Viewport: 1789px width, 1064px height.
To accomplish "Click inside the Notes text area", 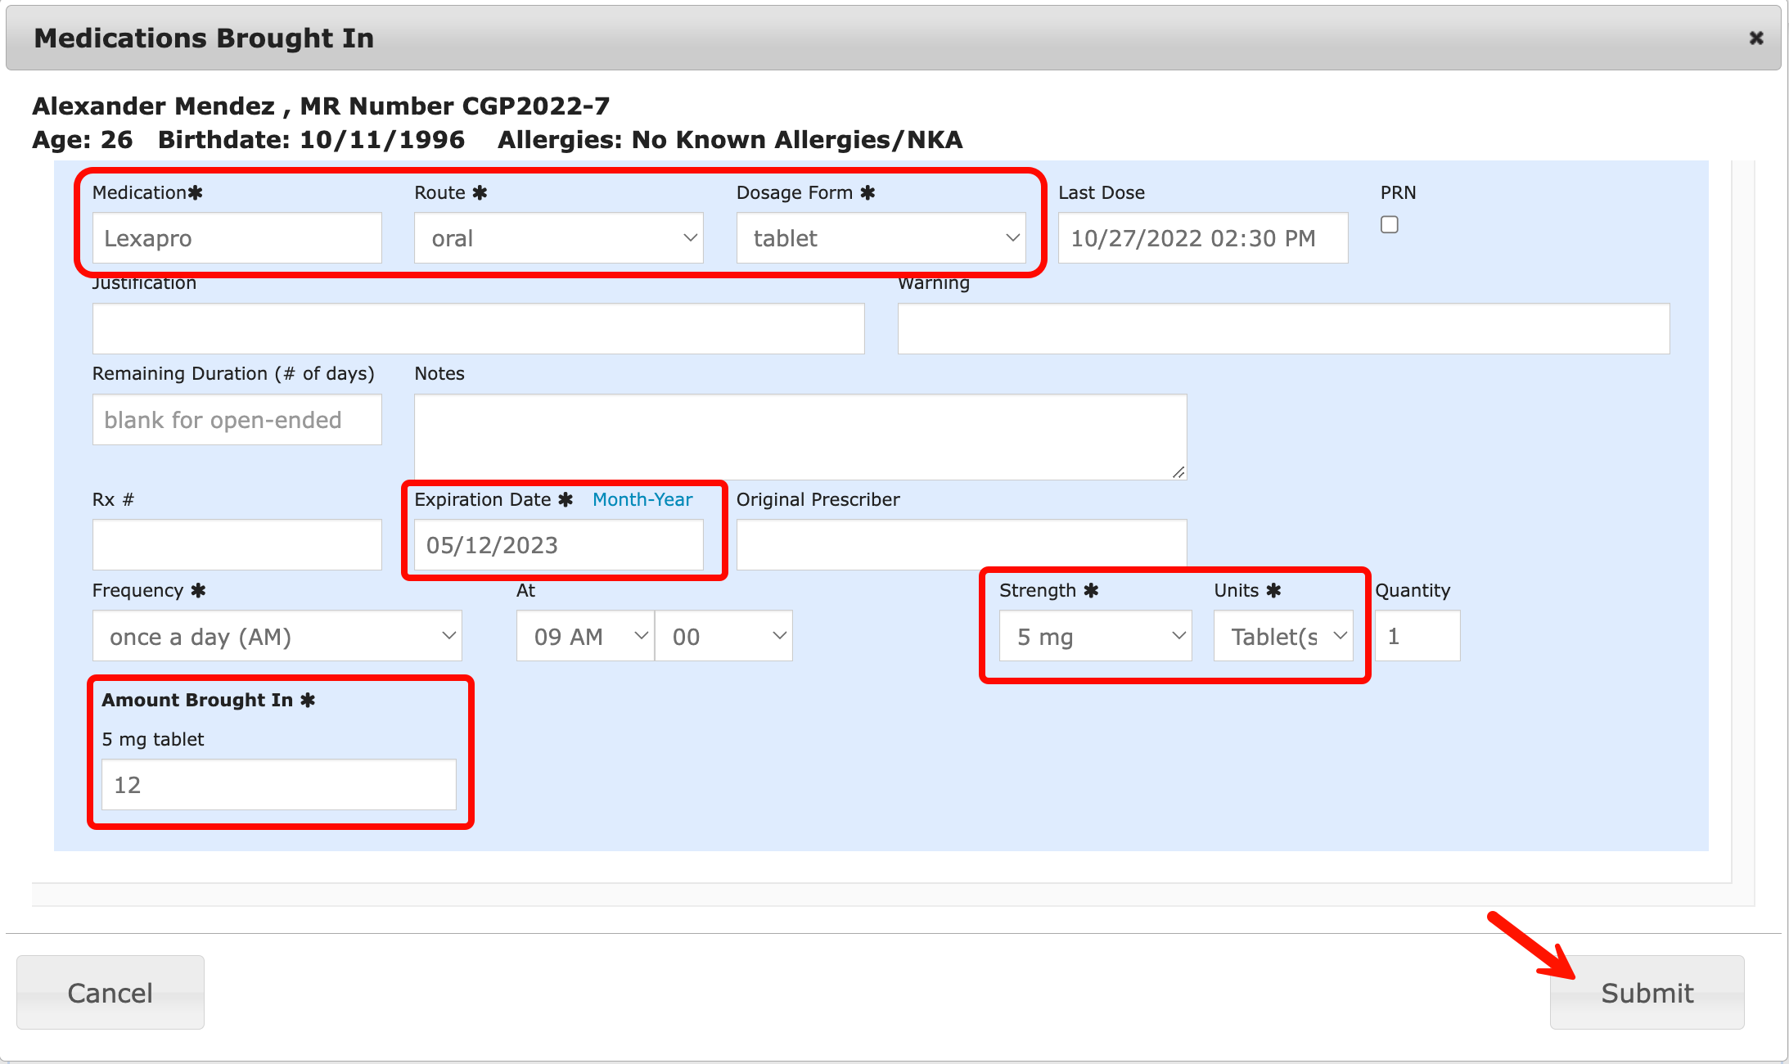I will click(800, 436).
